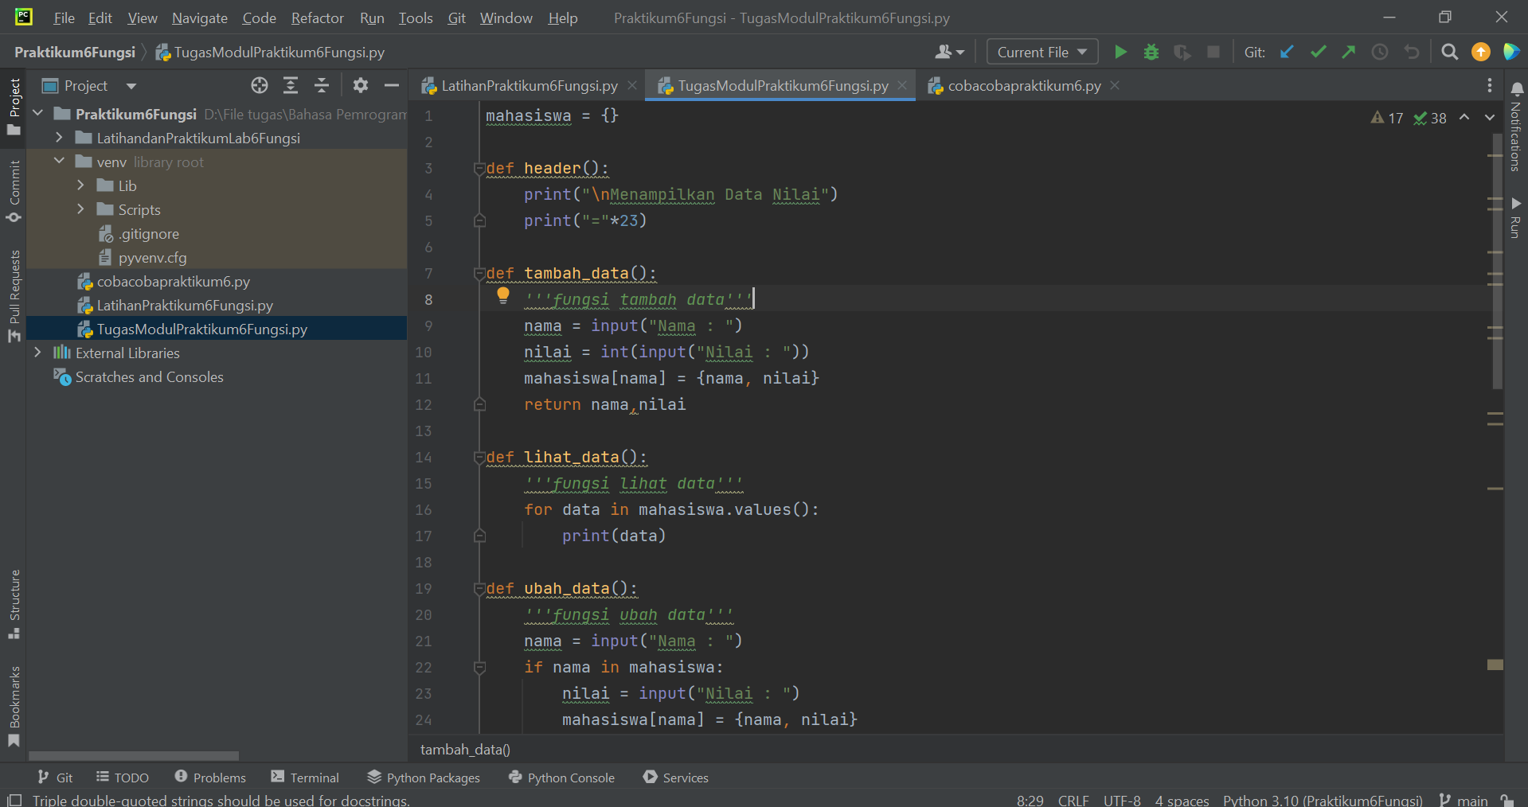The image size is (1528, 807).
Task: Expand all items in Project panel
Action: [291, 86]
